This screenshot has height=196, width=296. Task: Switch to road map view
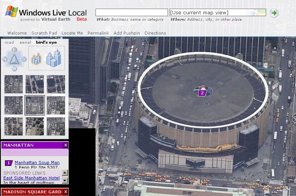pyautogui.click(x=9, y=42)
